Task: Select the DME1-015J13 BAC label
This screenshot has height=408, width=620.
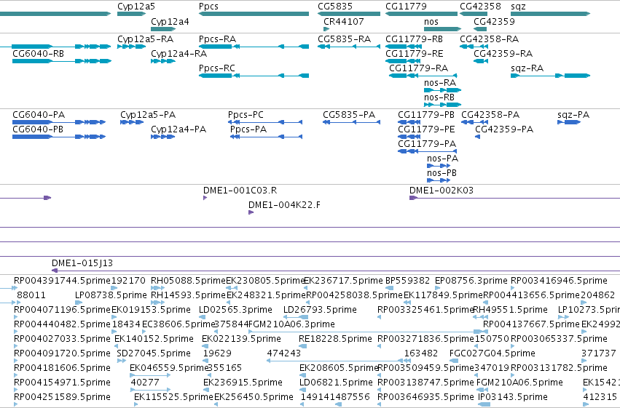Action: (x=82, y=263)
